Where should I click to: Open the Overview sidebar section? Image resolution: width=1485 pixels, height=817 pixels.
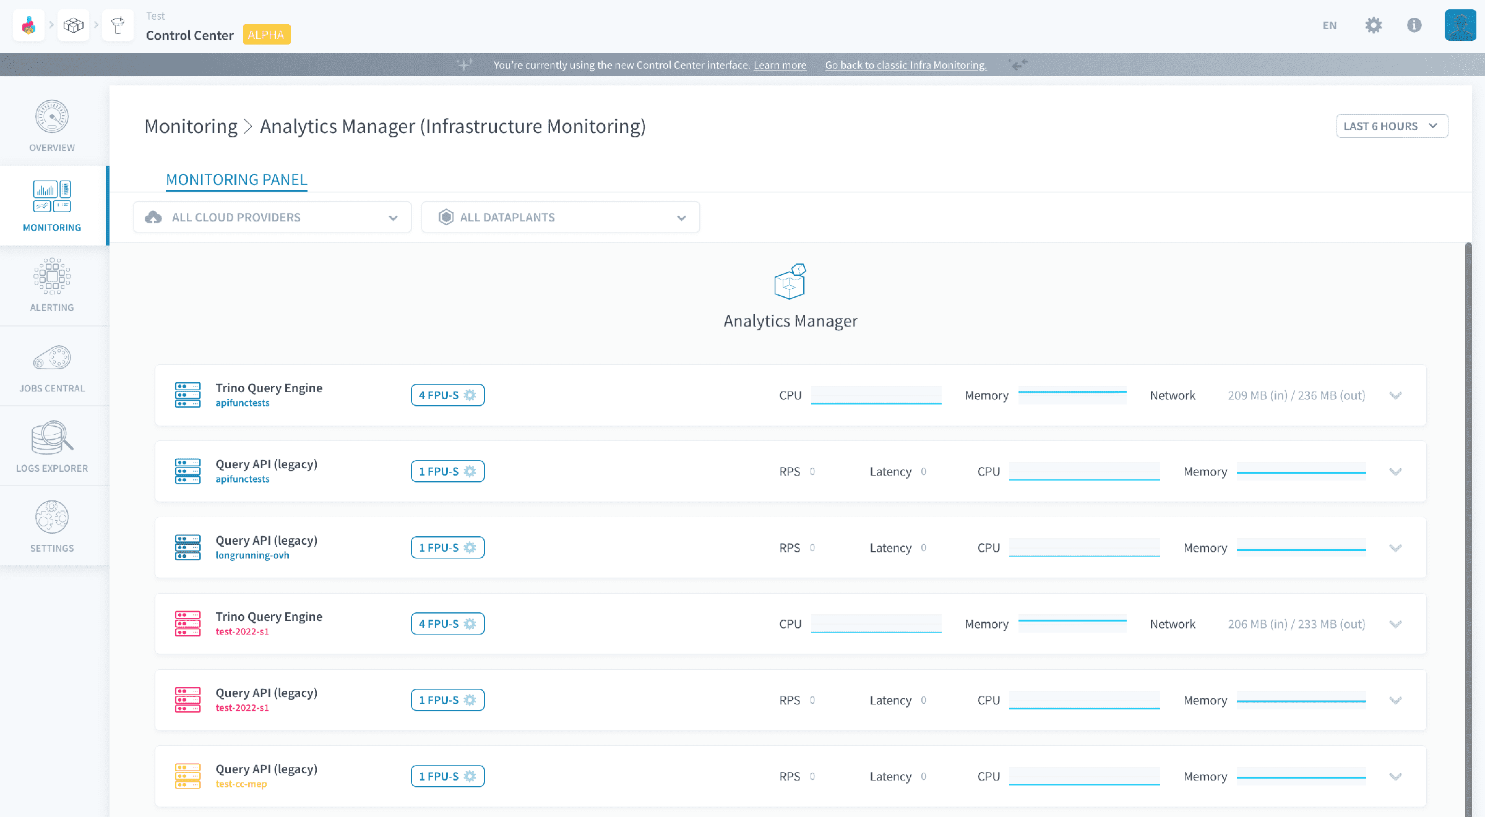click(x=52, y=126)
